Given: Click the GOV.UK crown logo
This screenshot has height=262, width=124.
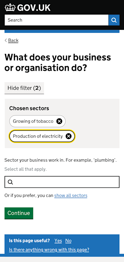Looking at the screenshot, I should 10,7.
